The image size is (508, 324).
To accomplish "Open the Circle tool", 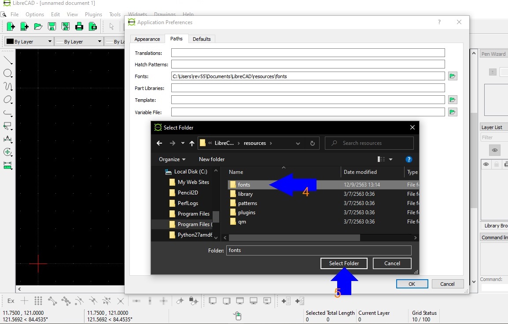I will click(x=8, y=73).
